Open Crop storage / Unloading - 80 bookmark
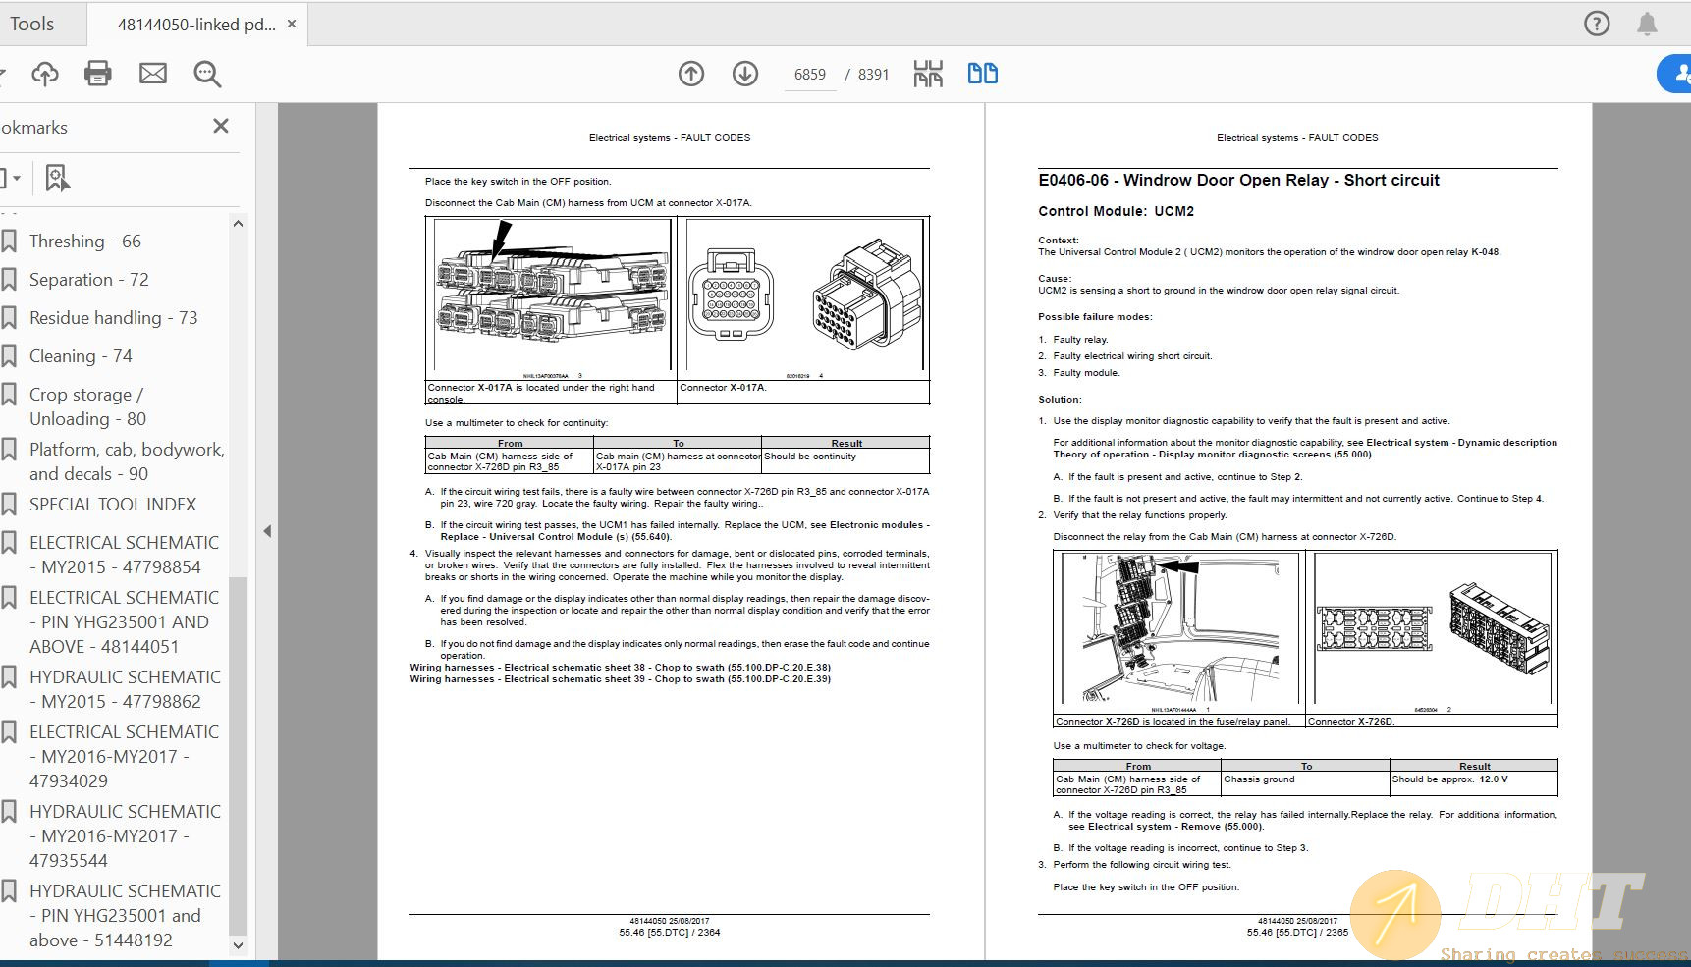Screen dimensions: 1691x967 88,406
